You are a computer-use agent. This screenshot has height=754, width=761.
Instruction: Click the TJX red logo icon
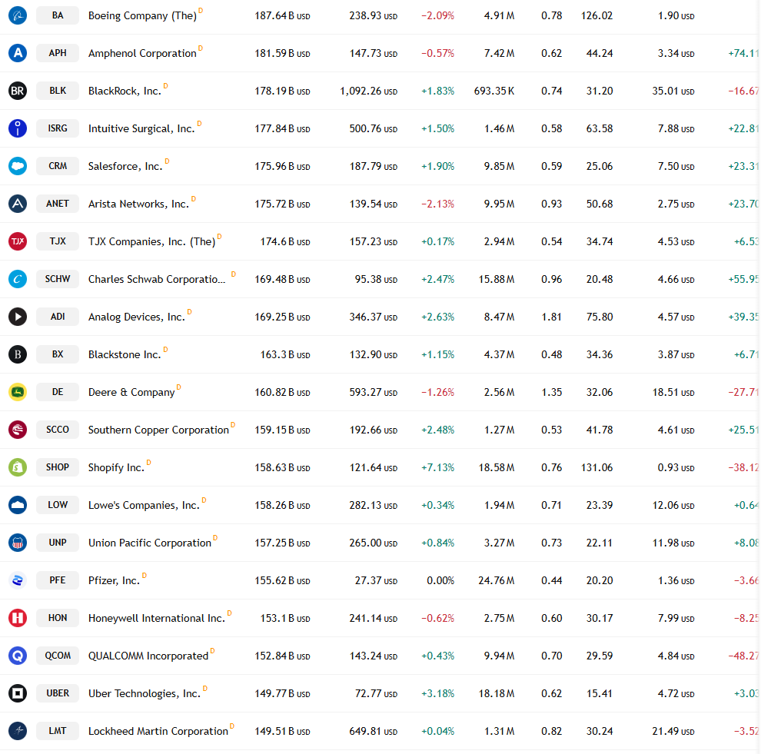tap(18, 241)
